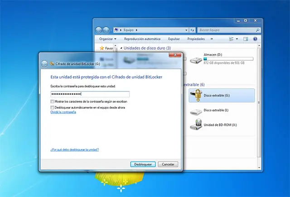Viewport: 290px width, 197px height.
Task: Toggle the preview pane icon in Explorer toolbar
Action: tap(246, 39)
